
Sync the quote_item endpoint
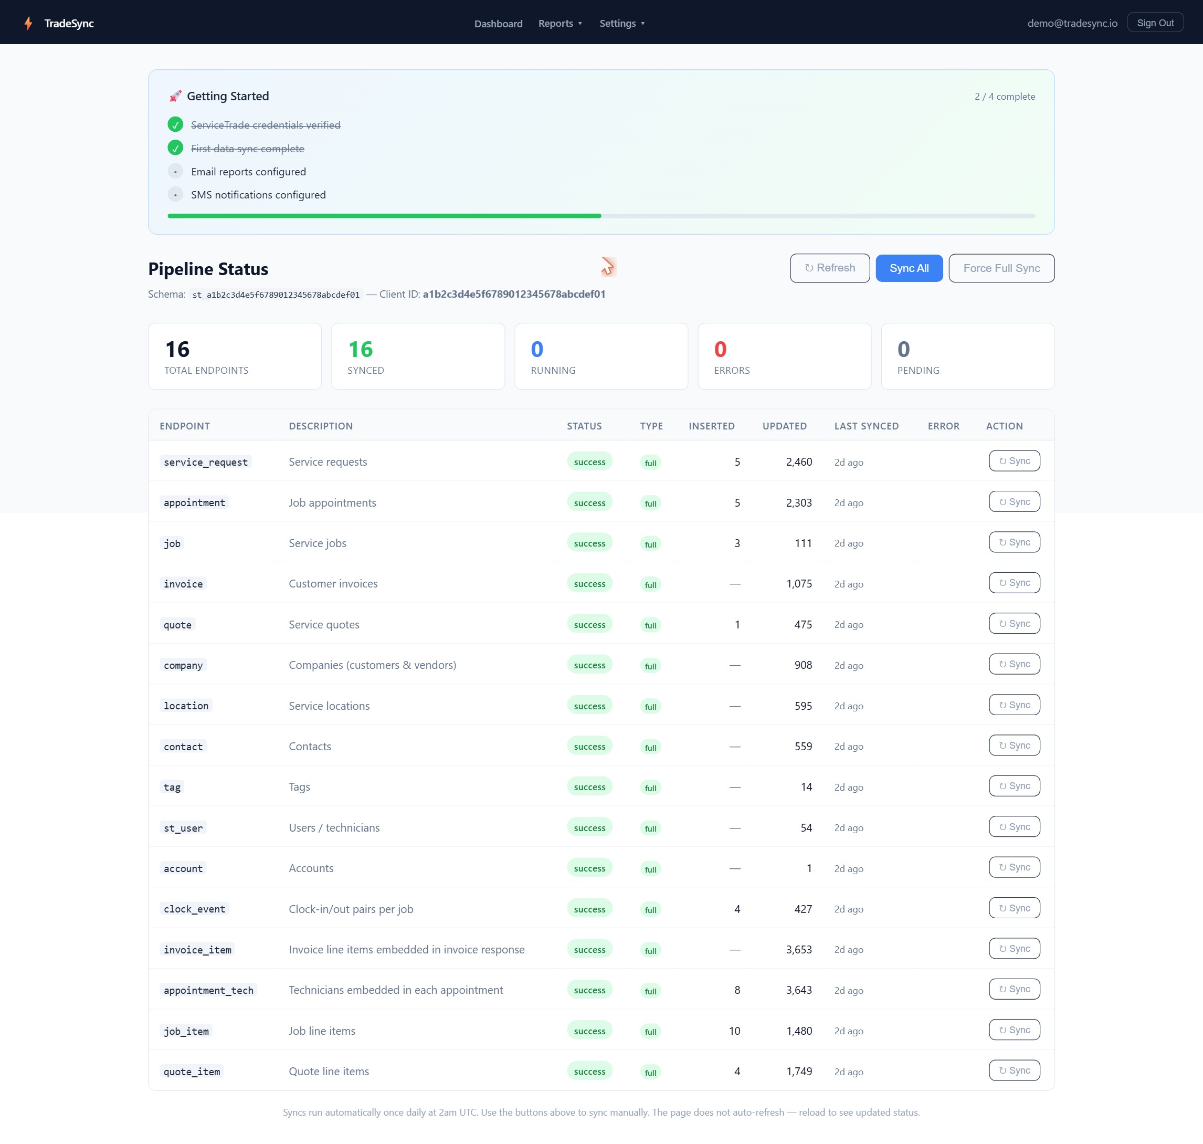[x=1014, y=1070]
